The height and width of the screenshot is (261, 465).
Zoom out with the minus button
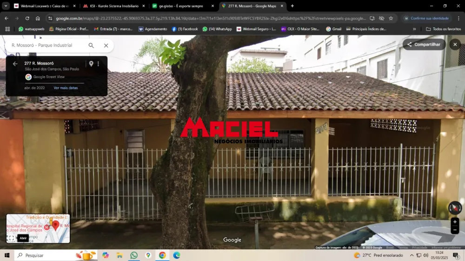pyautogui.click(x=455, y=230)
